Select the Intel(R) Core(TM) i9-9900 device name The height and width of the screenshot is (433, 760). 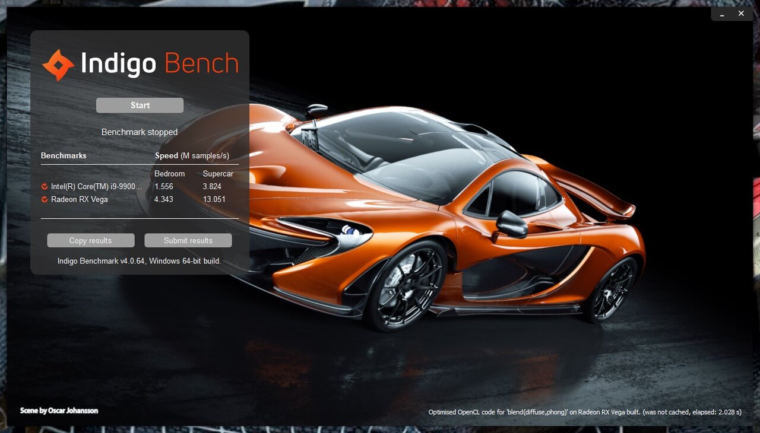[97, 186]
